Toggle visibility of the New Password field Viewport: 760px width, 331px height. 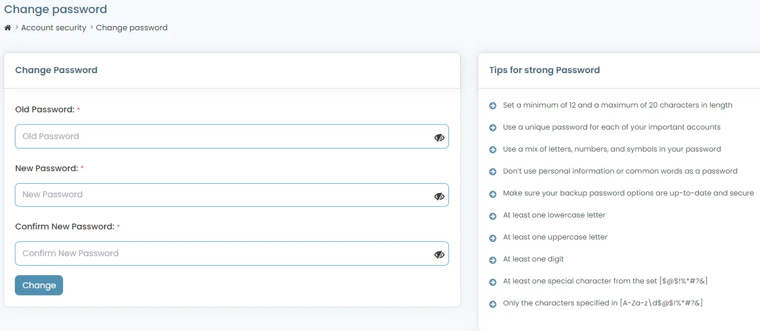[x=439, y=196]
